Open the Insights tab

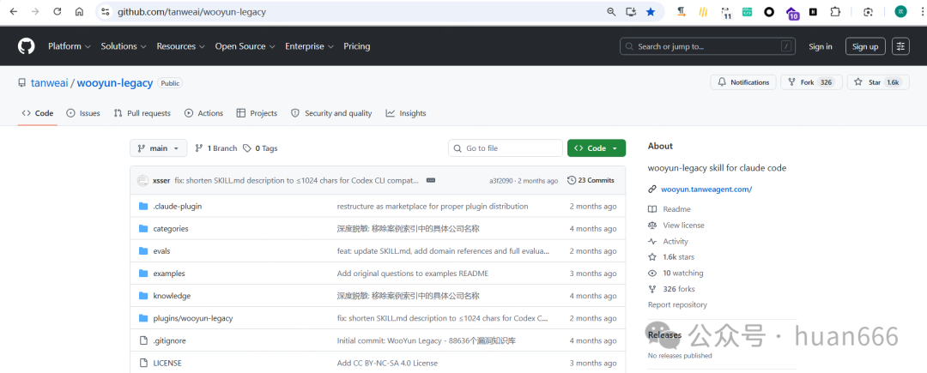point(405,113)
